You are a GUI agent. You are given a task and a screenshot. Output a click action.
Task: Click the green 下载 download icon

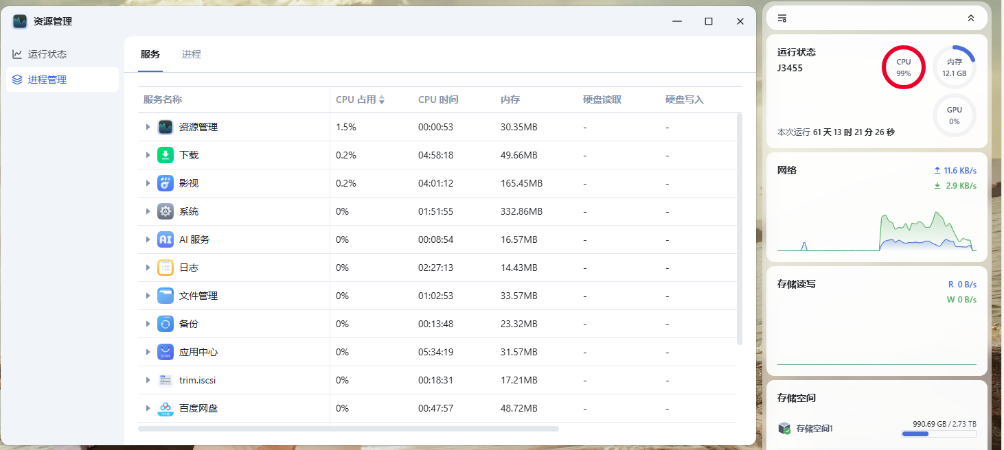[165, 155]
